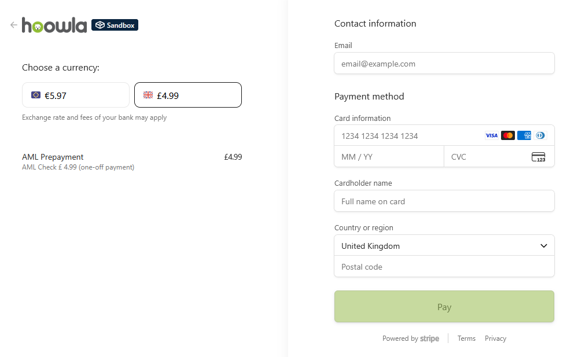Image resolution: width=578 pixels, height=357 pixels.
Task: Click the back arrow icon
Action: click(14, 25)
